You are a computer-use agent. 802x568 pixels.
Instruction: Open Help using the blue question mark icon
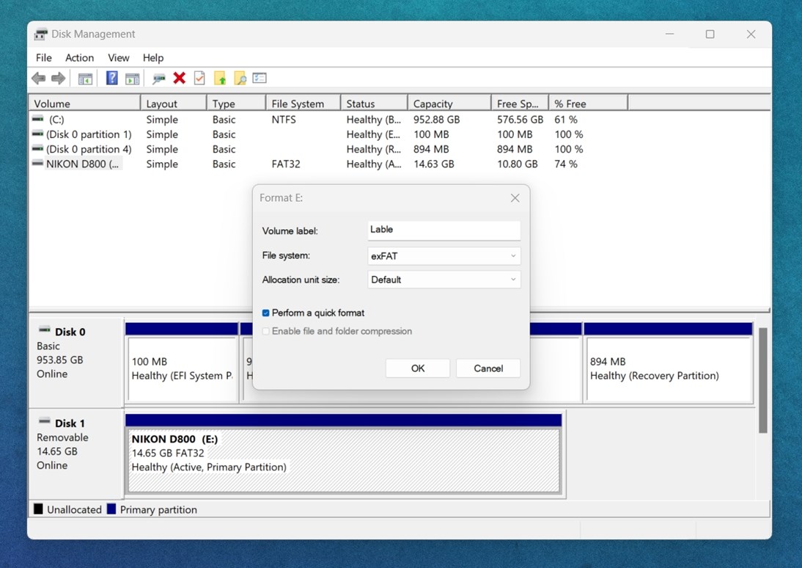click(111, 78)
